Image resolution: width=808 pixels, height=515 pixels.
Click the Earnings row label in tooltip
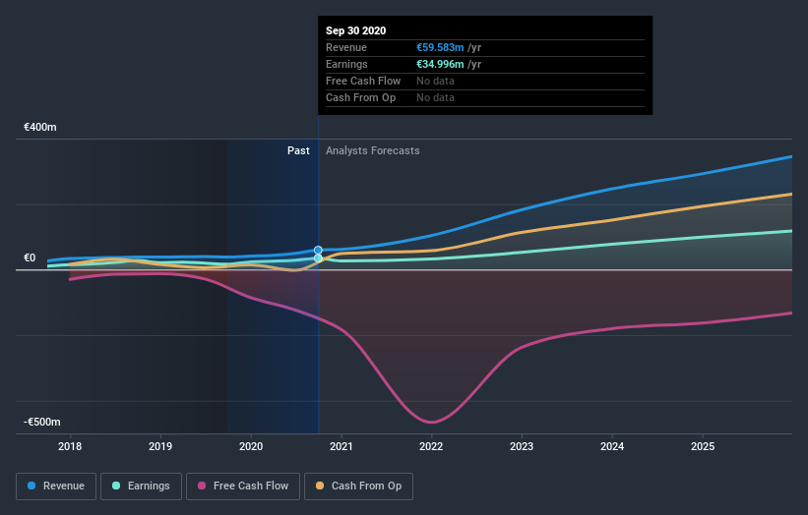346,64
